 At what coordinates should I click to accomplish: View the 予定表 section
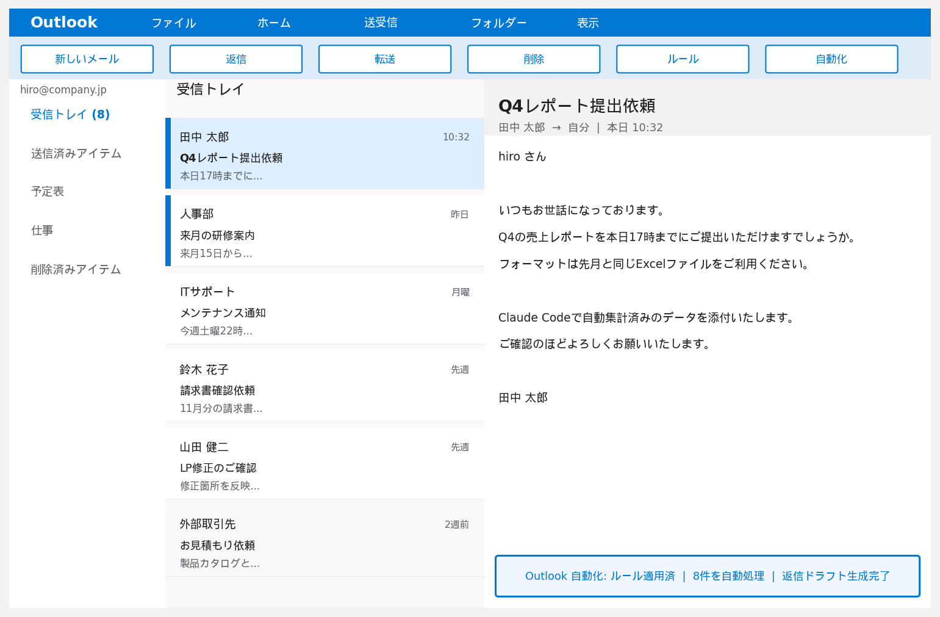[47, 191]
